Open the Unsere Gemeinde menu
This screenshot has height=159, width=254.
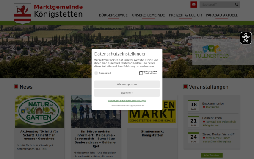[x=148, y=15]
